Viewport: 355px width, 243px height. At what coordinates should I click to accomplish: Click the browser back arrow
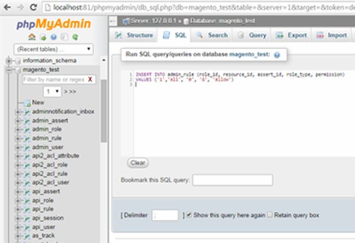[7, 8]
